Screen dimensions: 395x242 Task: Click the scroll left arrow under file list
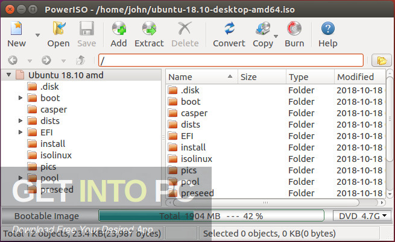click(170, 202)
